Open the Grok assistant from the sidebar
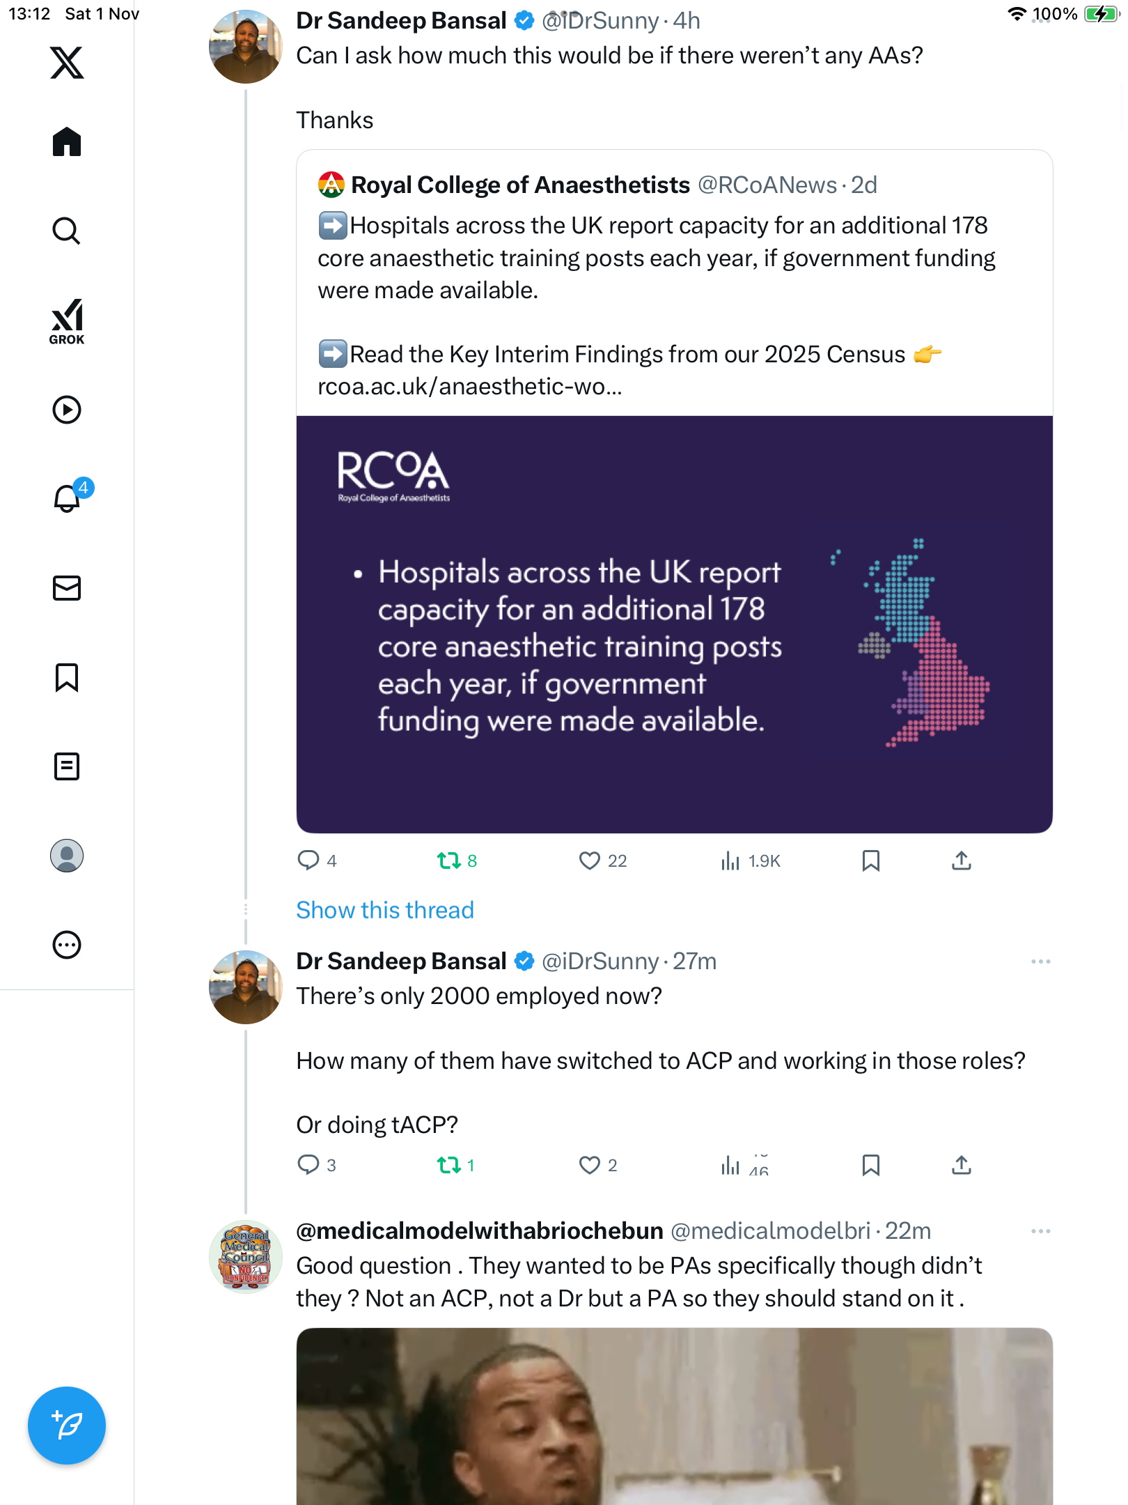 point(67,321)
